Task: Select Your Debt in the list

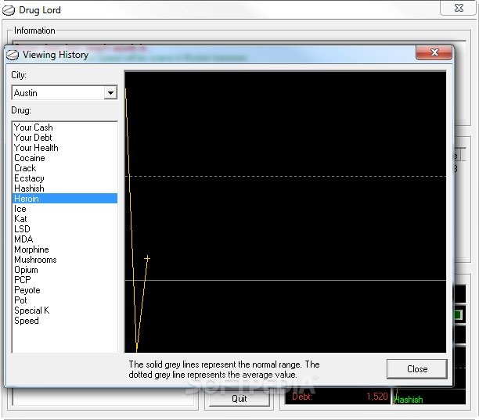Action: click(x=65, y=138)
